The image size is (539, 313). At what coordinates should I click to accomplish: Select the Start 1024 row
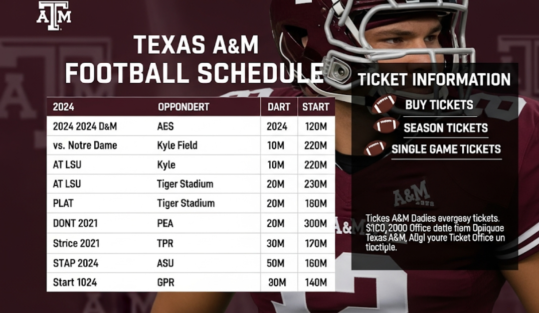75,282
